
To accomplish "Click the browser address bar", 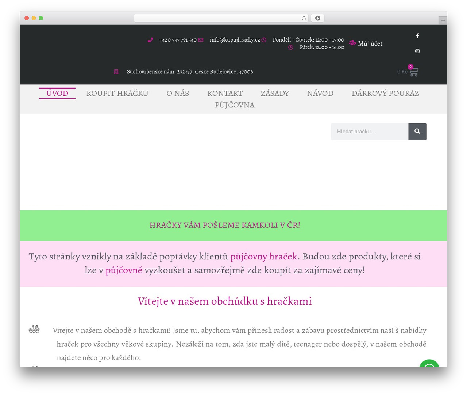I will pyautogui.click(x=221, y=18).
